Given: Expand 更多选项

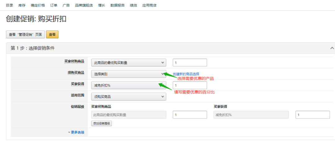Looking at the screenshot, I should 76,132.
